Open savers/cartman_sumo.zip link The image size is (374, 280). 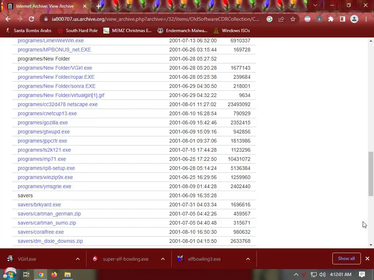[47, 223]
